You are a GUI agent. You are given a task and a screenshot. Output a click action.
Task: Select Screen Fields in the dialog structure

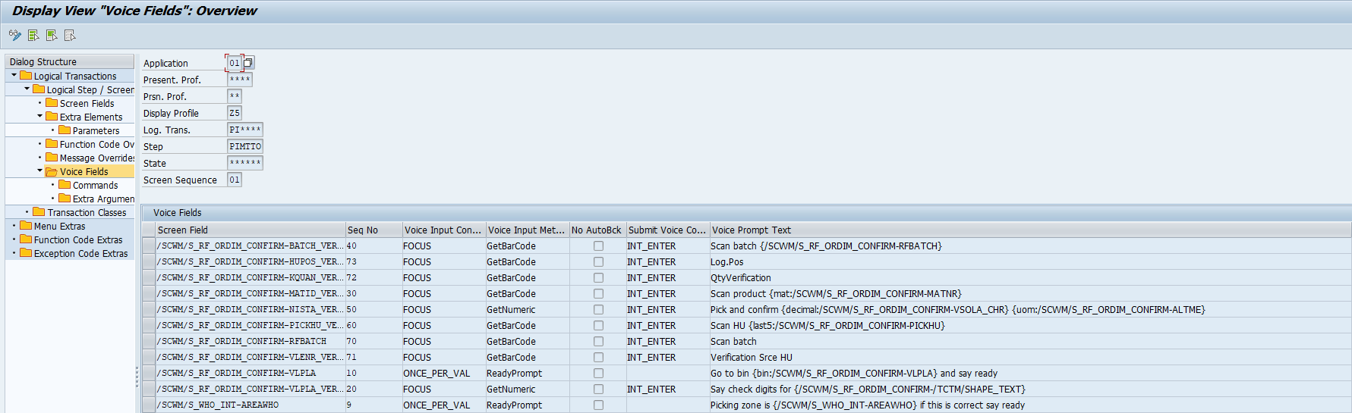(87, 103)
